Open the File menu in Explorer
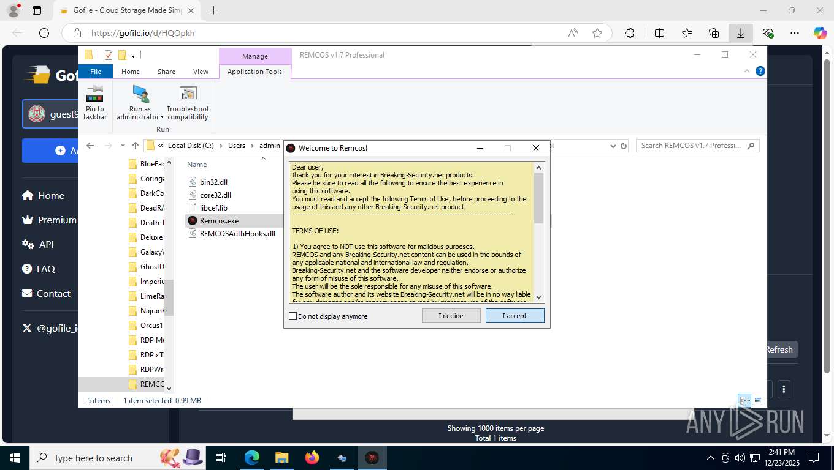 [x=96, y=72]
